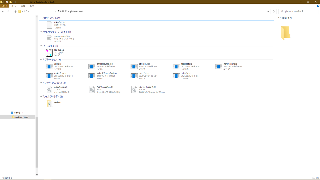
Task: Switch to large icons view in status bar
Action: point(317,178)
